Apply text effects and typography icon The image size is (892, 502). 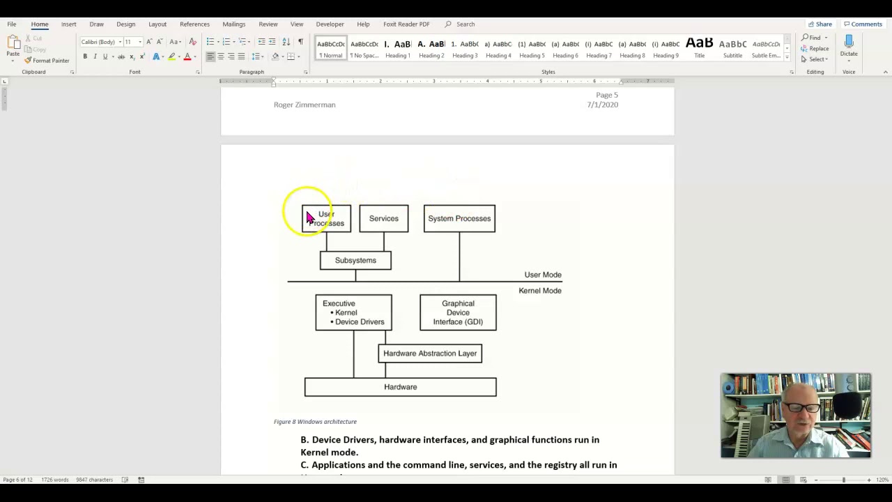click(x=156, y=56)
